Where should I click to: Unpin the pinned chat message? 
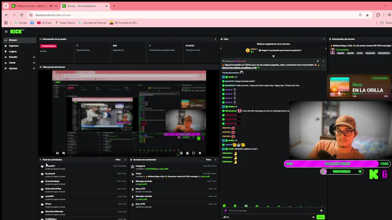coord(318,61)
